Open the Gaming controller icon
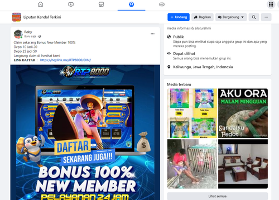 [162, 4]
